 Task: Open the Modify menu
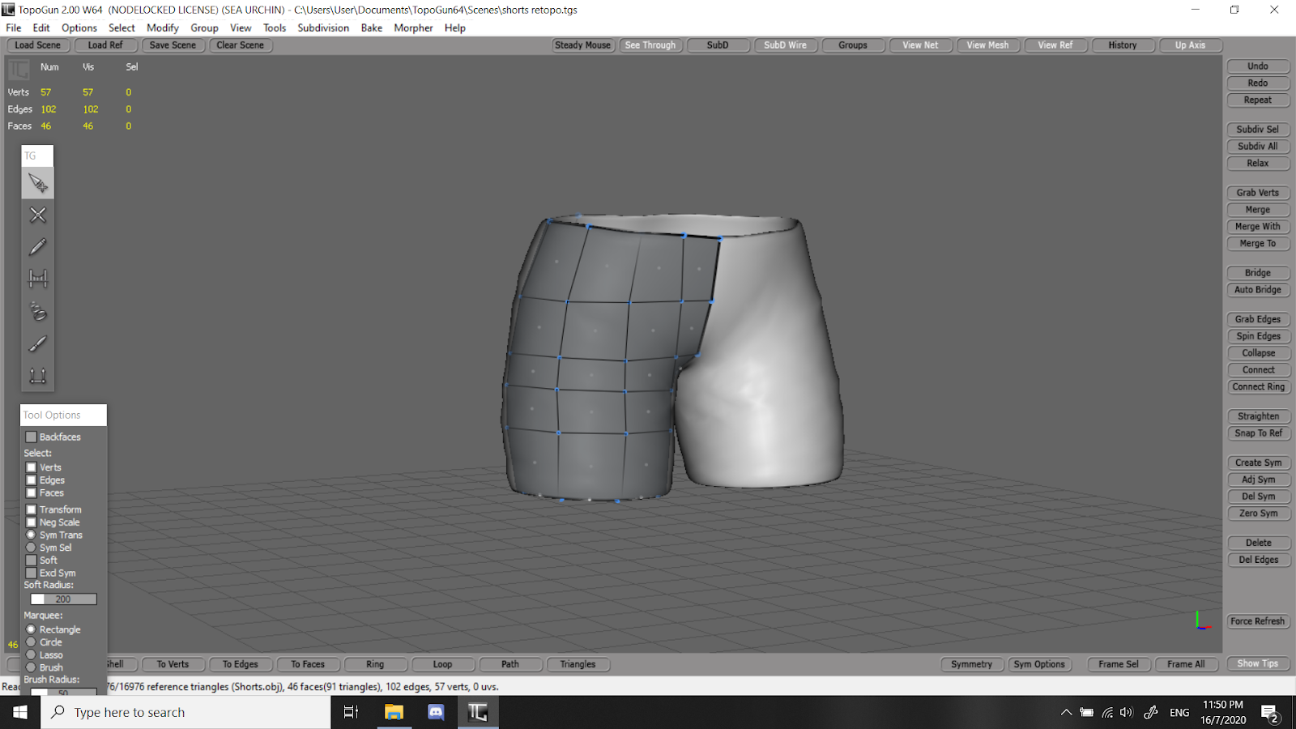pyautogui.click(x=163, y=28)
